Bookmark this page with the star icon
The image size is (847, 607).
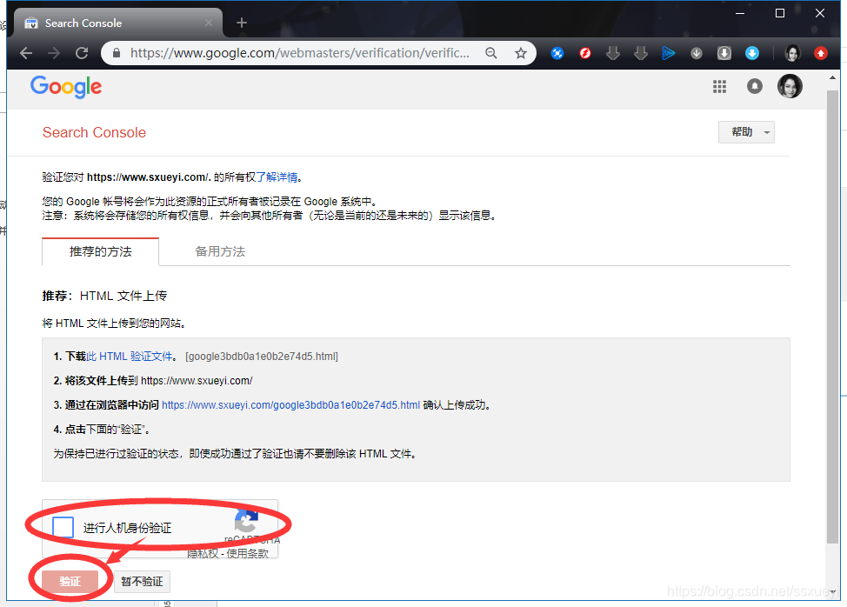[520, 53]
